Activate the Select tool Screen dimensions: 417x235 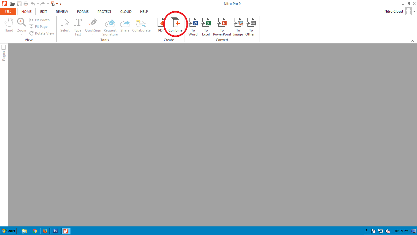[65, 24]
